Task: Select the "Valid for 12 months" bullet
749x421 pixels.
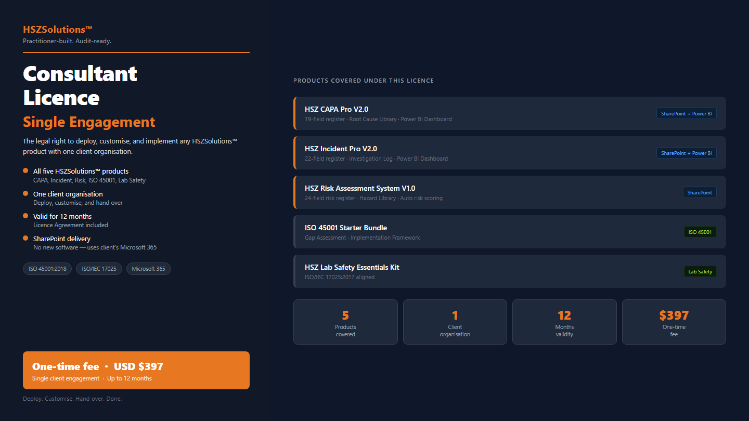Action: [62, 216]
